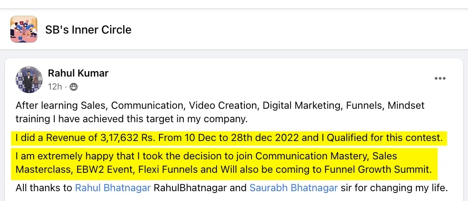468x201 pixels.
Task: Click the SB's Inner Circle group icon
Action: point(24,30)
